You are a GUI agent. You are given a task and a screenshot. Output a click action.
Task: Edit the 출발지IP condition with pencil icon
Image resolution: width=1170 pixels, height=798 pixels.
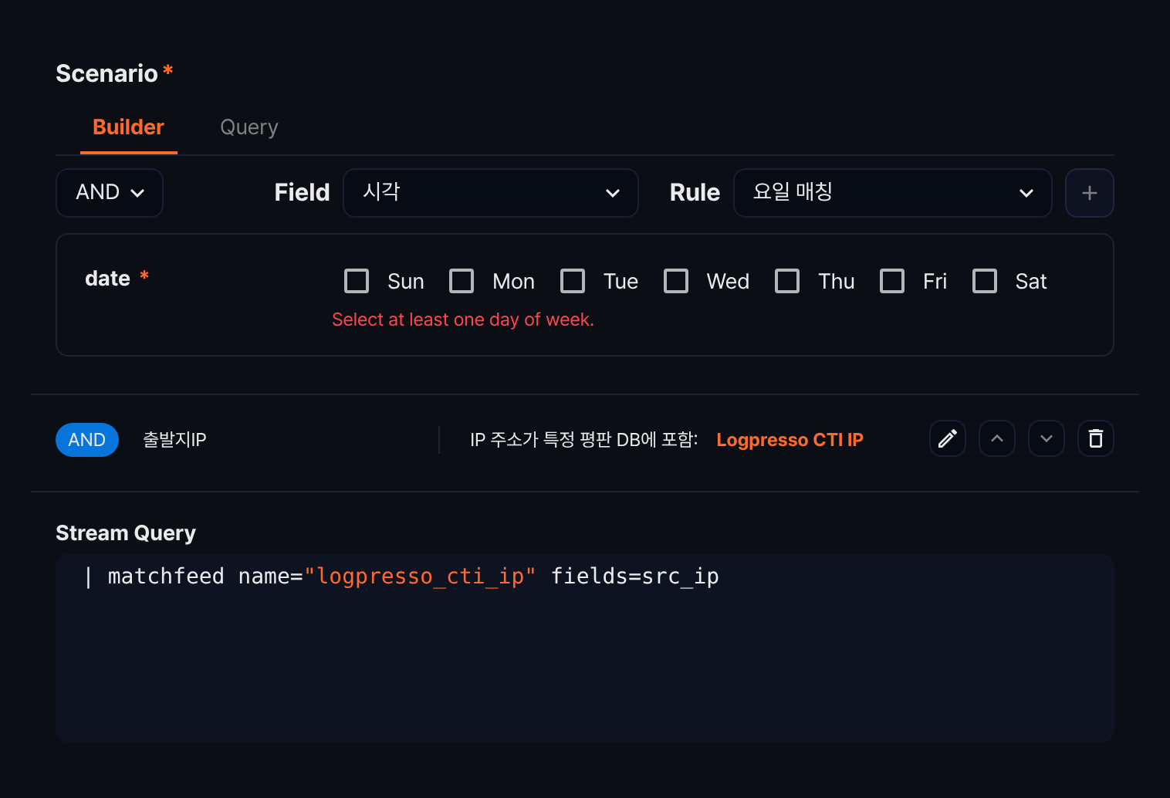tap(947, 438)
